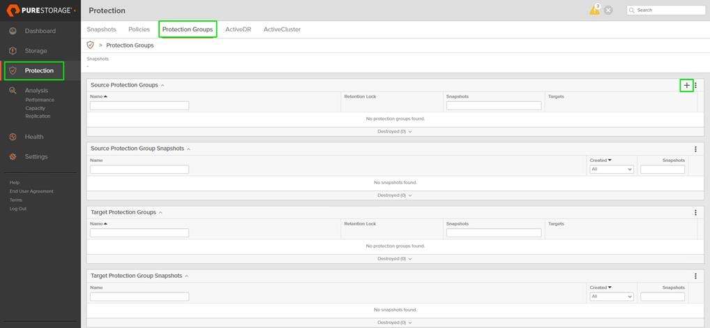Add a new Source Protection Group
Screen dimensions: 710x328
tap(687, 85)
